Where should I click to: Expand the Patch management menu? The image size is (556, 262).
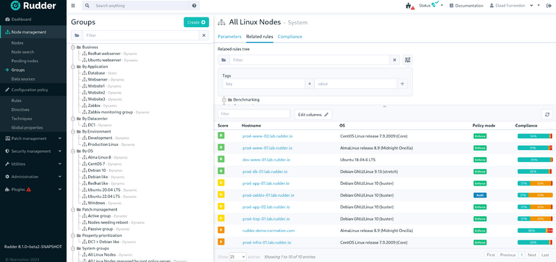33,138
